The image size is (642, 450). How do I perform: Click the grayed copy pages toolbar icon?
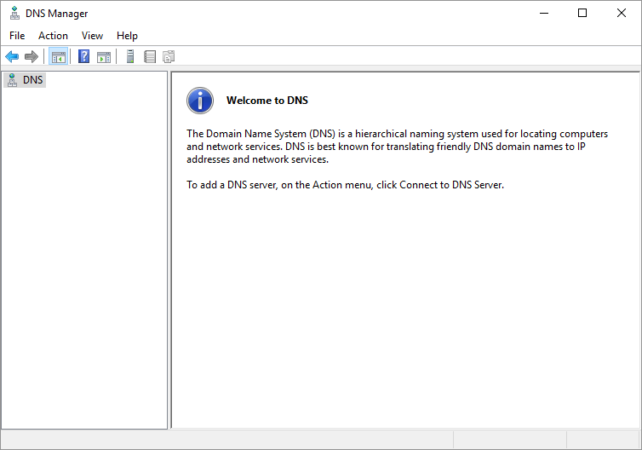169,56
